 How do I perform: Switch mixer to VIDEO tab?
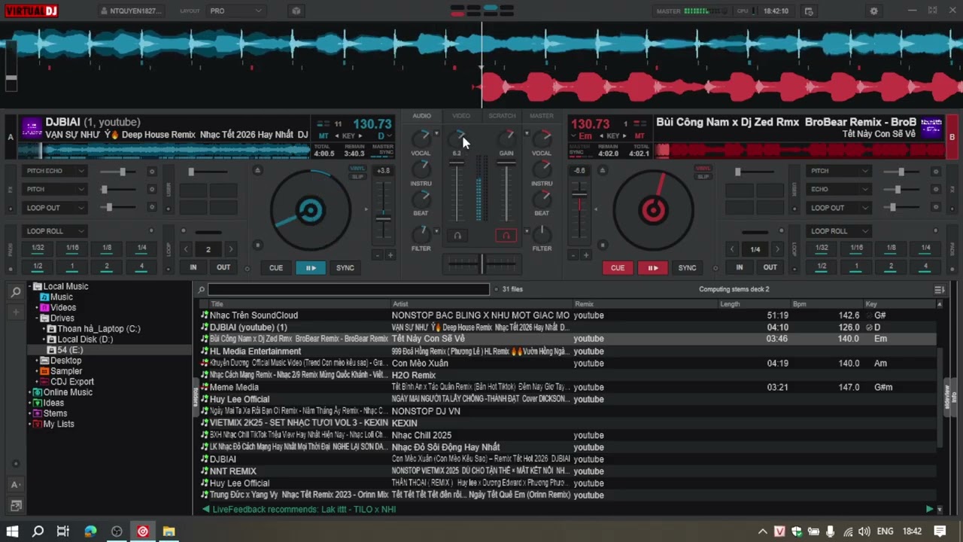[x=461, y=116]
